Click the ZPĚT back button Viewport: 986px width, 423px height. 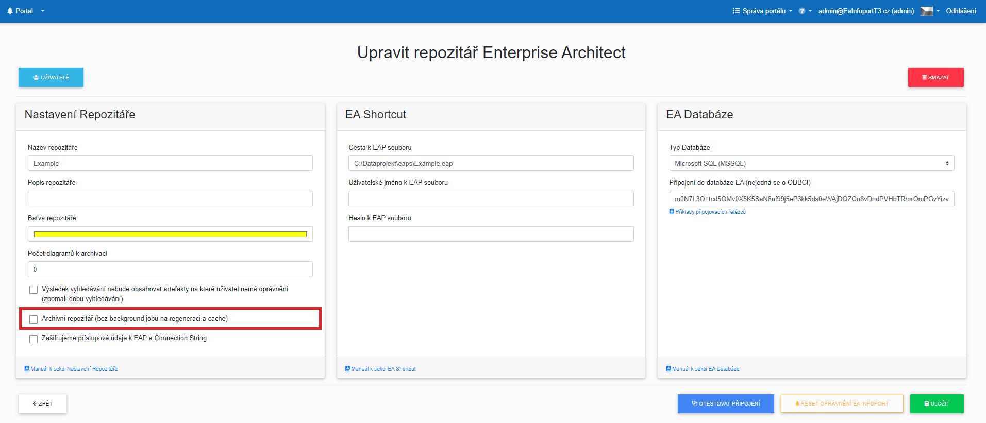42,403
